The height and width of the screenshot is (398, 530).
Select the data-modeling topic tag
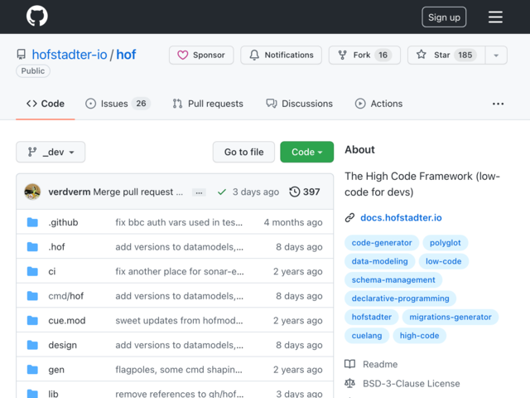(379, 261)
